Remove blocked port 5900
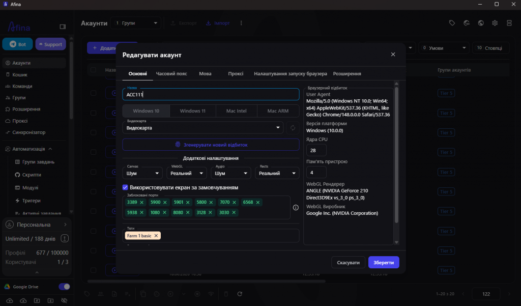Image resolution: width=521 pixels, height=306 pixels. (x=165, y=202)
